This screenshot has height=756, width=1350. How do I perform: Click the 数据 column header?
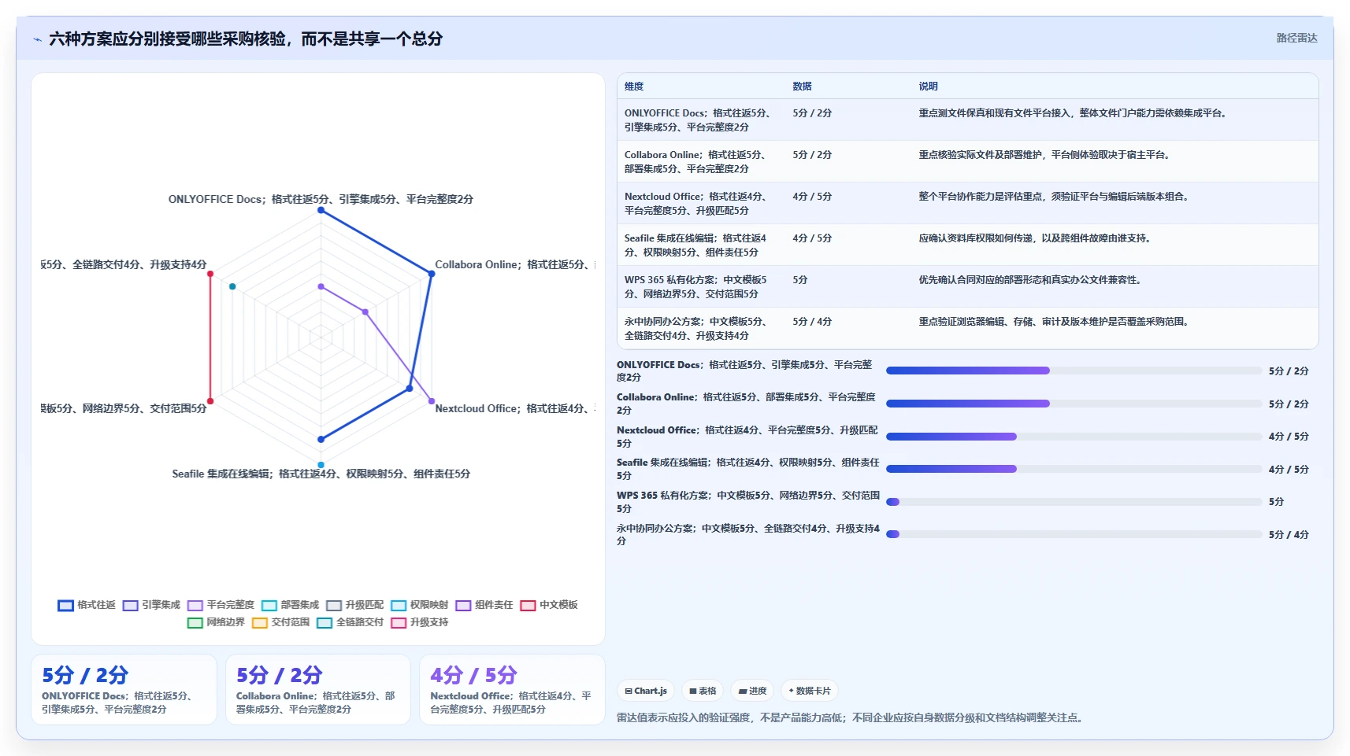802,87
